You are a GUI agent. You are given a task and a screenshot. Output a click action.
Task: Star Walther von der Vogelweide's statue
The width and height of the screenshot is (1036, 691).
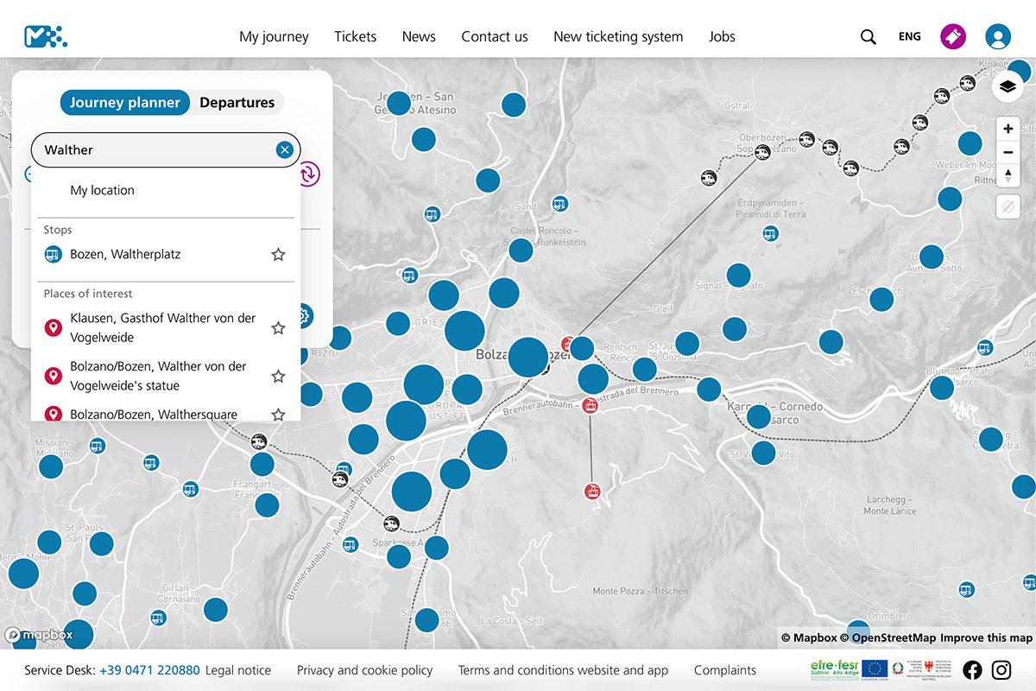tap(278, 377)
